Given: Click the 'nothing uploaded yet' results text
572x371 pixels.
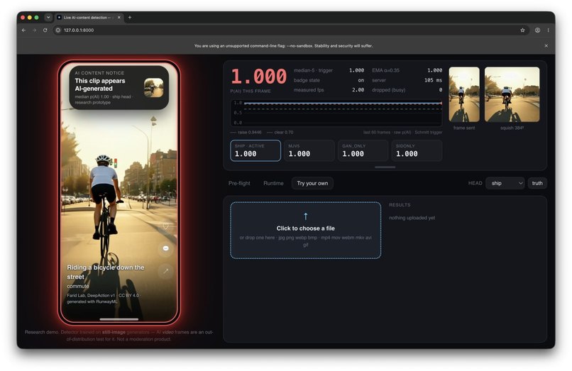Looking at the screenshot, I should point(412,218).
